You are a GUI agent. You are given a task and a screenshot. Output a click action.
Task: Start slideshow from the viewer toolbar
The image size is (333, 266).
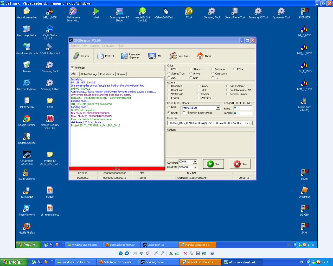click(148, 253)
